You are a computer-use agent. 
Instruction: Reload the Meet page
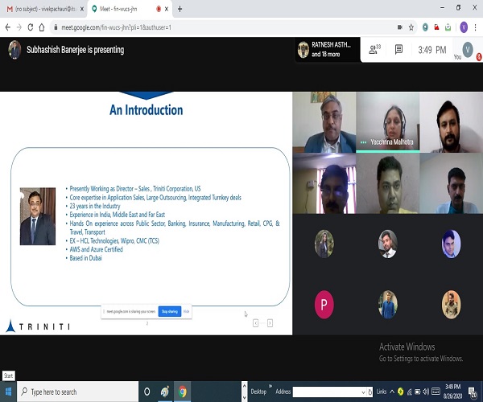point(31,27)
